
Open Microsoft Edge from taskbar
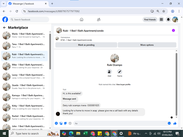(x=71, y=134)
